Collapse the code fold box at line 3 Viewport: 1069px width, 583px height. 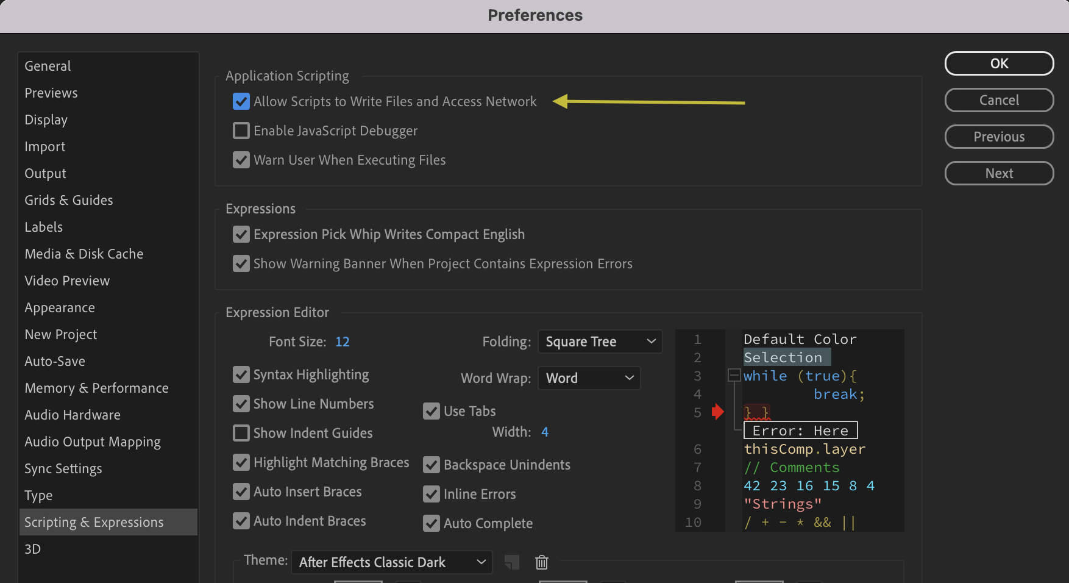(x=734, y=376)
